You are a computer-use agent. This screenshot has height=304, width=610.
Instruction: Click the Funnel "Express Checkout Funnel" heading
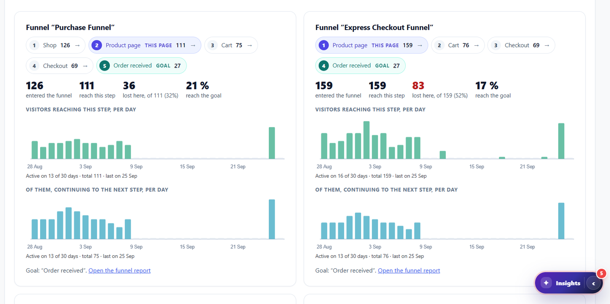click(374, 27)
